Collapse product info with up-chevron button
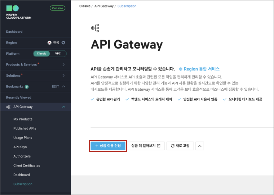Image resolution: width=274 pixels, height=195 pixels. tap(200, 146)
